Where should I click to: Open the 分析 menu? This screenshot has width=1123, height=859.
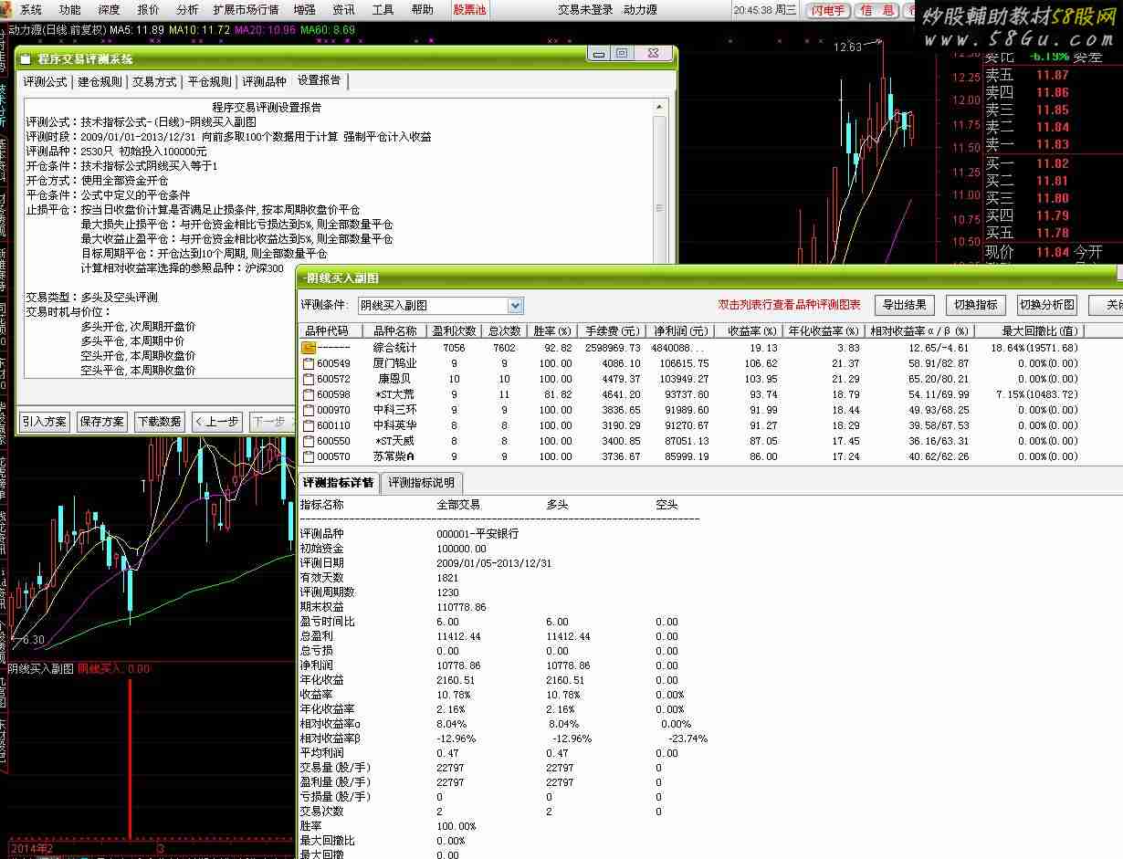187,10
